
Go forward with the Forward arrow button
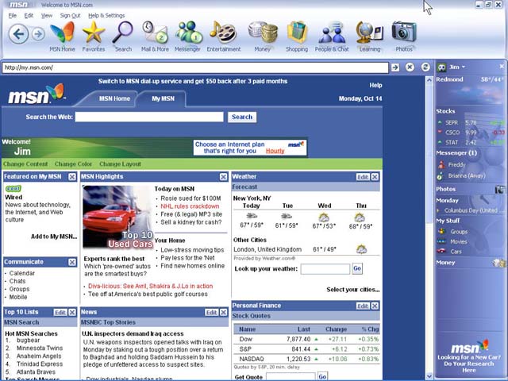(x=38, y=33)
